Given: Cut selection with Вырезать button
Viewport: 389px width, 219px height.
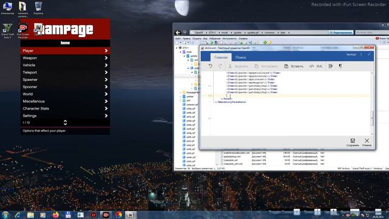Looking at the screenshot, I should (x=238, y=66).
